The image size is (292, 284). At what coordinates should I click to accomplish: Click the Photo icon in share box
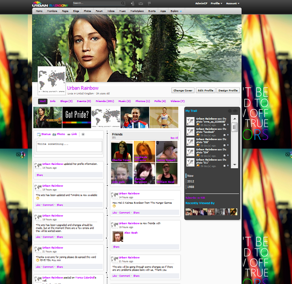pos(54,134)
